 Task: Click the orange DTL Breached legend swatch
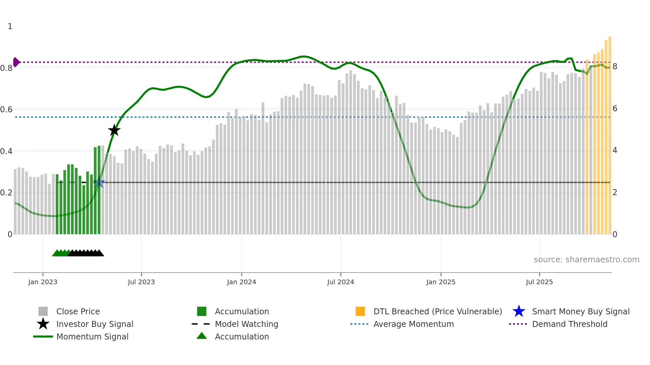point(360,311)
